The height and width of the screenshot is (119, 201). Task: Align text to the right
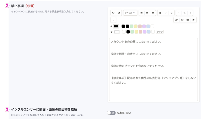(x=153, y=13)
